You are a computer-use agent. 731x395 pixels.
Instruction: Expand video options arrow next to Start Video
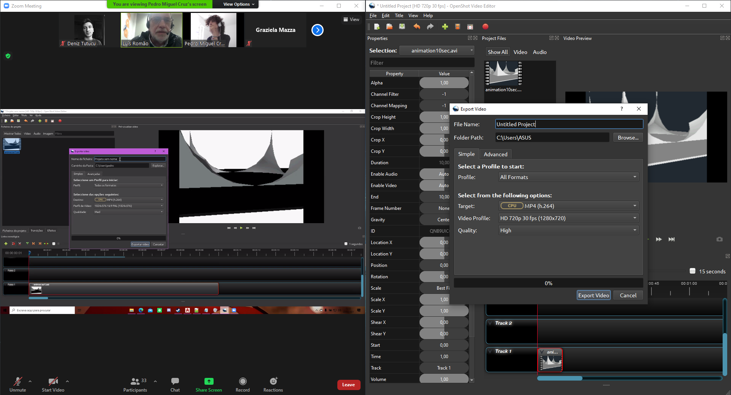[67, 381]
